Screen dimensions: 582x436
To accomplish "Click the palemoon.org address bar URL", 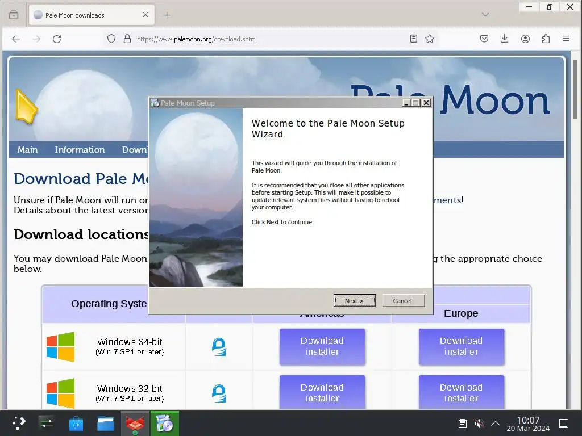I will [x=197, y=39].
